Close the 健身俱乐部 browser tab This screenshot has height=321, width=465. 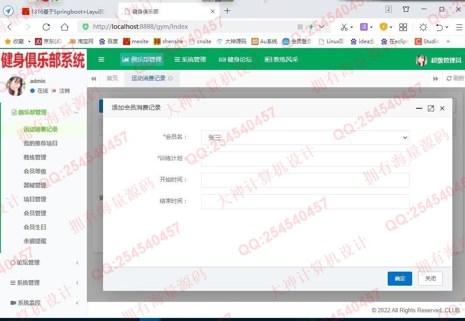[212, 11]
